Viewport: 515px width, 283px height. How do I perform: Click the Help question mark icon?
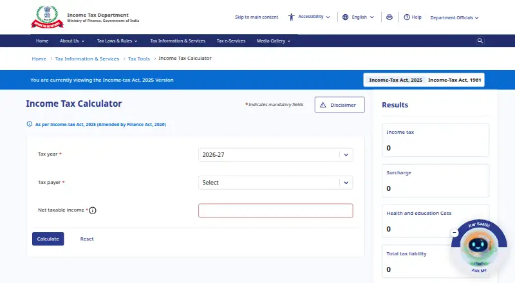click(407, 17)
